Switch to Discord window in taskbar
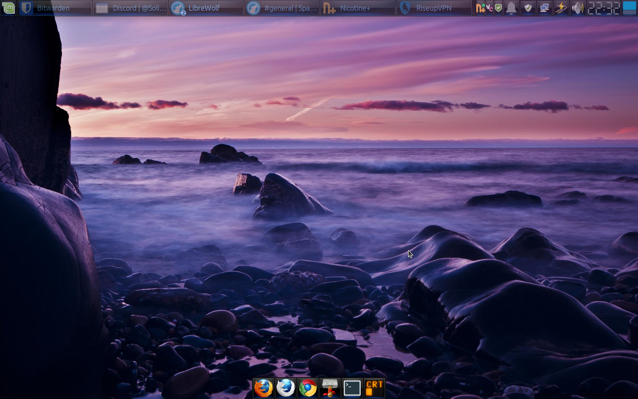 (x=131, y=8)
